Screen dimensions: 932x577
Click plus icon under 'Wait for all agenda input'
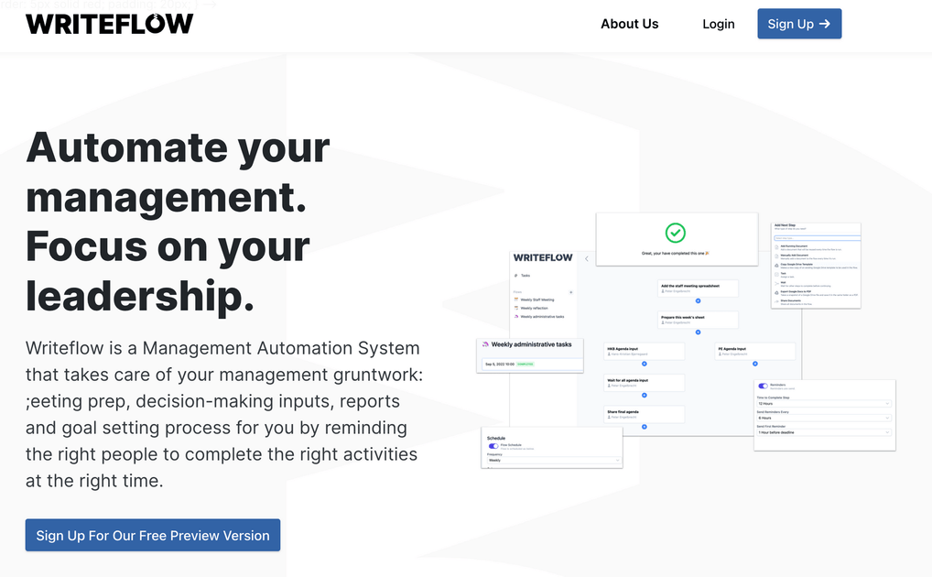point(644,396)
